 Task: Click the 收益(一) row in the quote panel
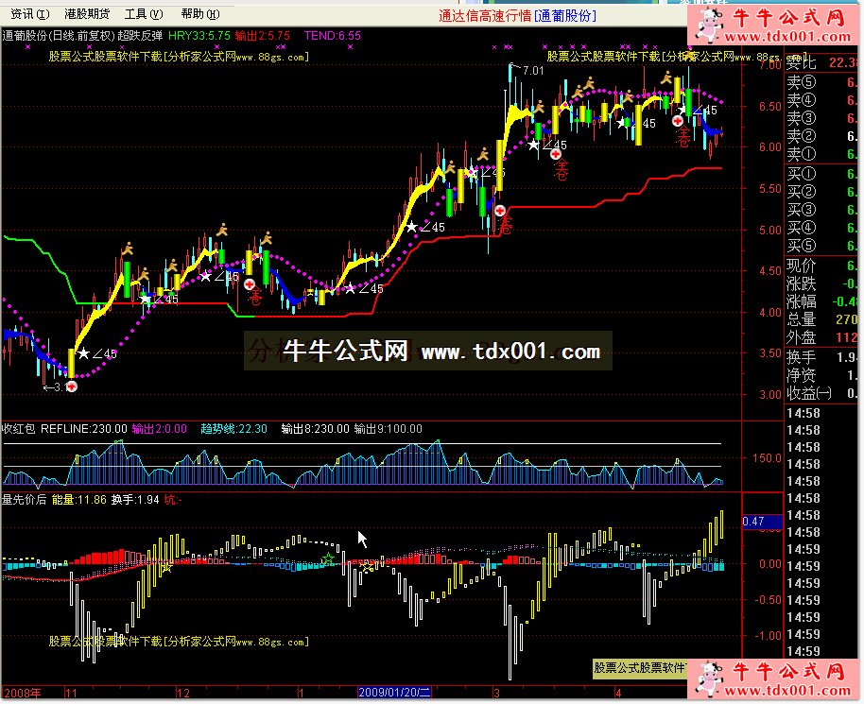822,393
